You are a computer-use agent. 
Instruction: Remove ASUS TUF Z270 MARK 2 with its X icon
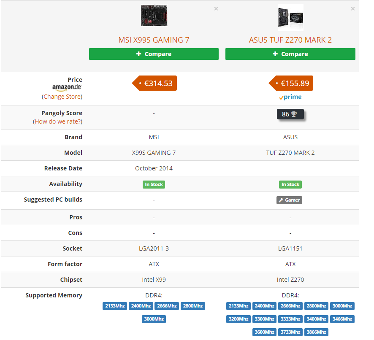353,9
